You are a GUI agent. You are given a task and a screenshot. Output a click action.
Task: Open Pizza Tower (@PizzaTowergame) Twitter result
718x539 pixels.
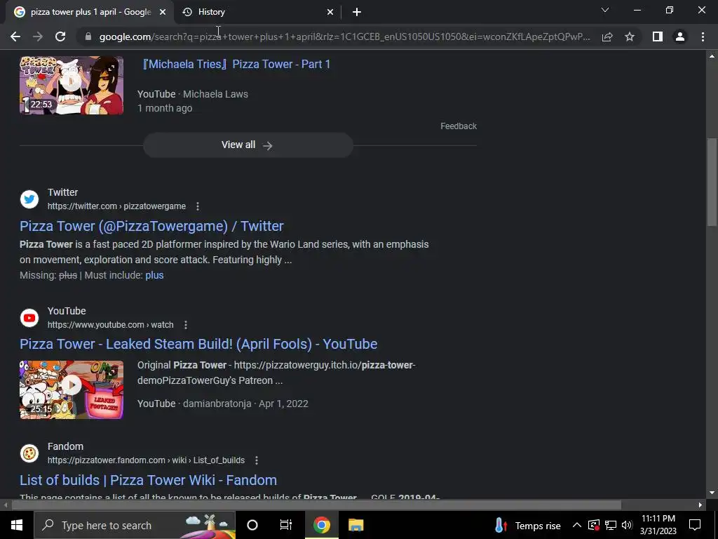tap(151, 226)
